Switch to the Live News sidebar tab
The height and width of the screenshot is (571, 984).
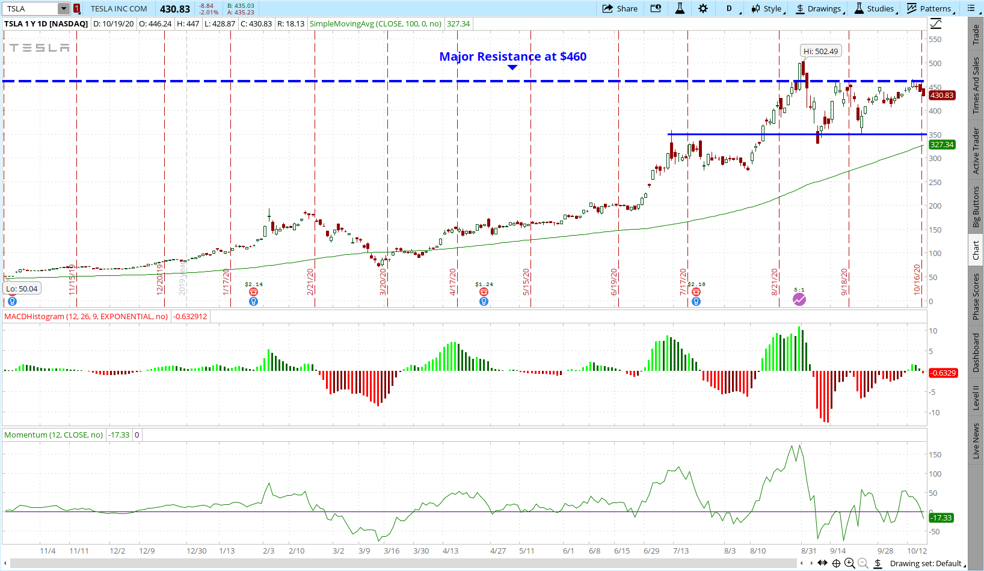(x=976, y=441)
